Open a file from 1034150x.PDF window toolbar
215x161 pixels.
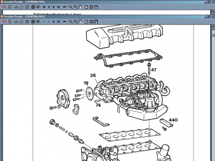tap(16, 21)
